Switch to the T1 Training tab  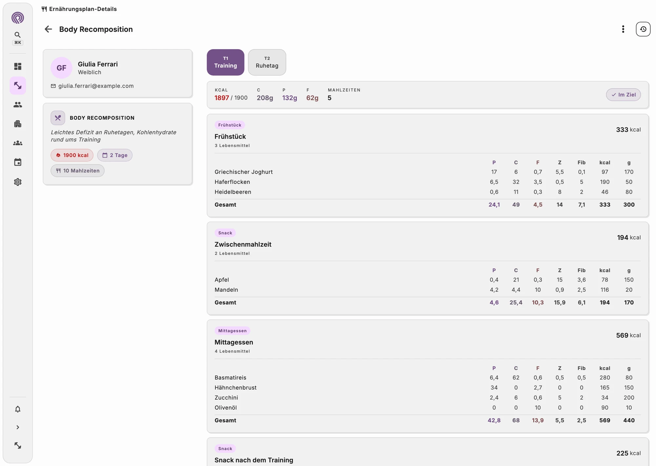tap(225, 62)
